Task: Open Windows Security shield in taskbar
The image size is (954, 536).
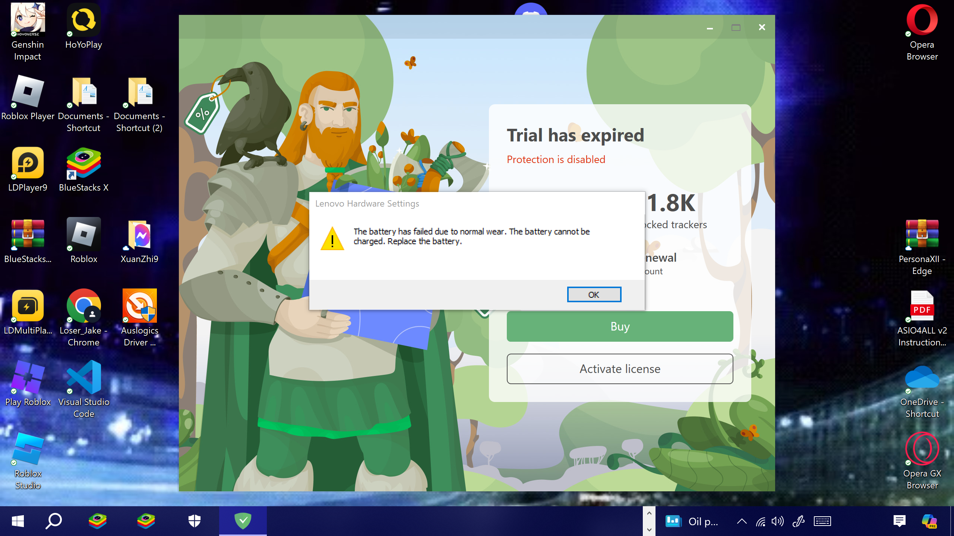Action: [x=194, y=521]
